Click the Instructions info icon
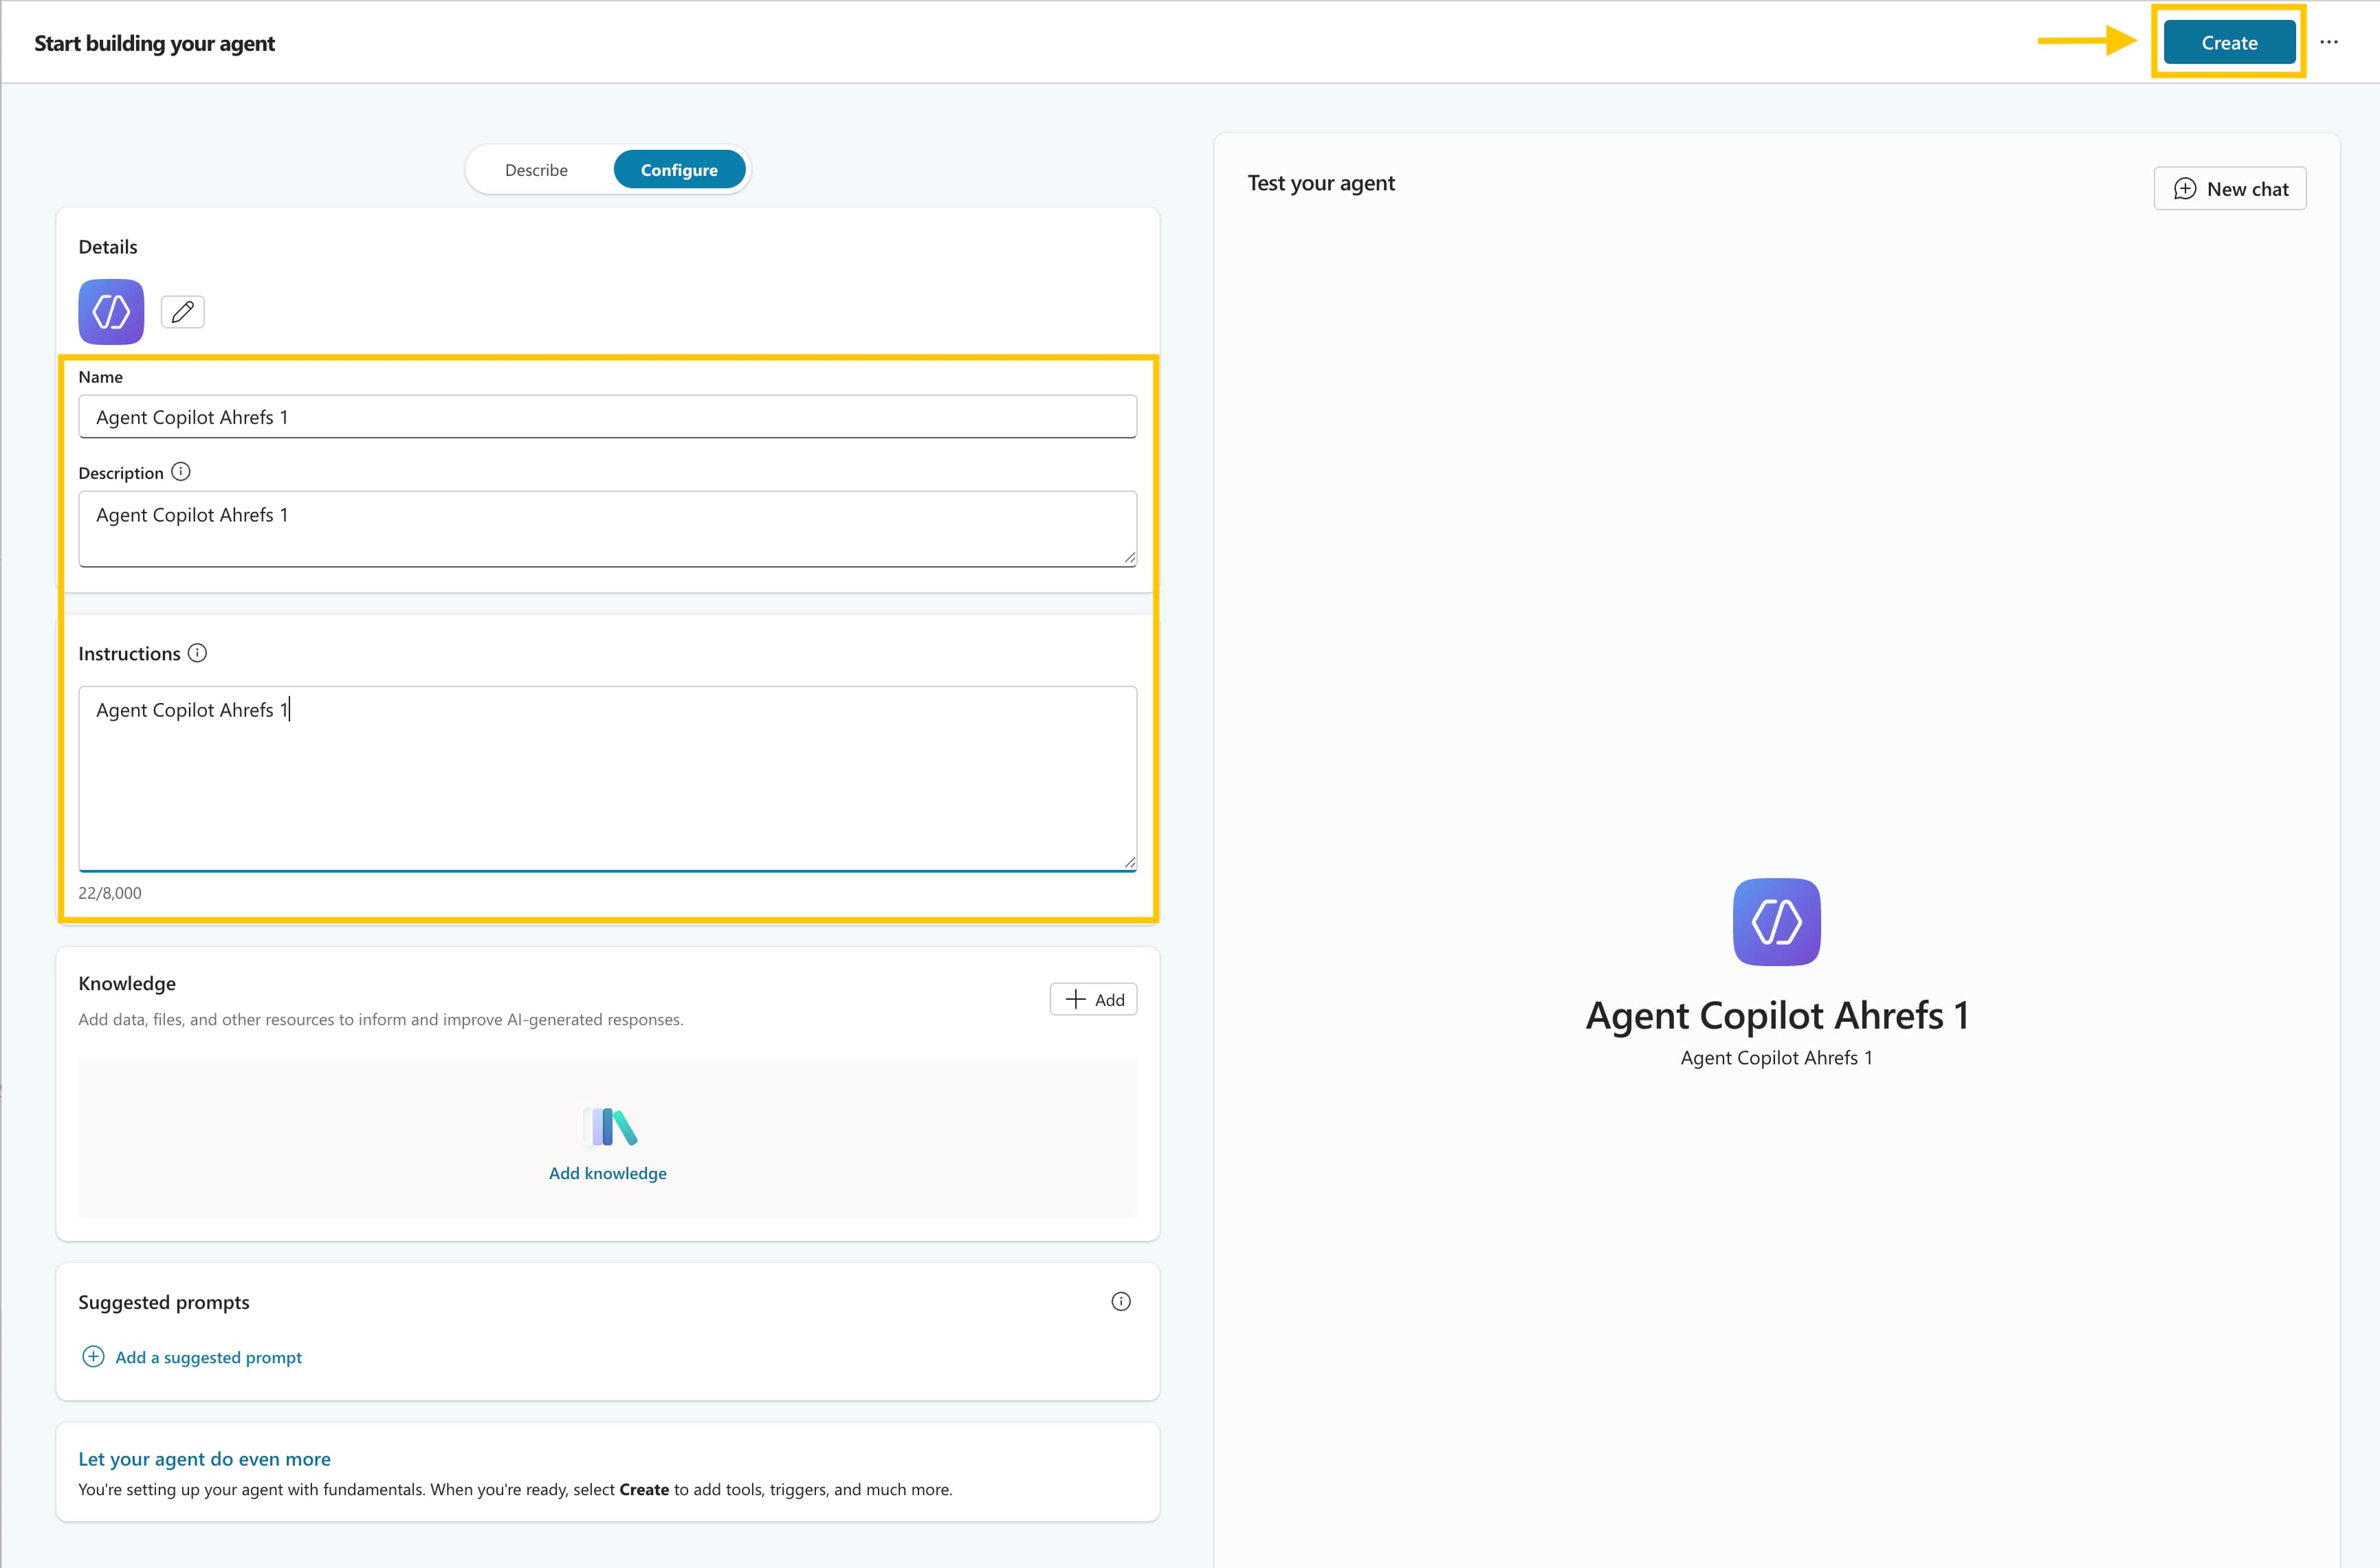Image resolution: width=2380 pixels, height=1568 pixels. [197, 653]
